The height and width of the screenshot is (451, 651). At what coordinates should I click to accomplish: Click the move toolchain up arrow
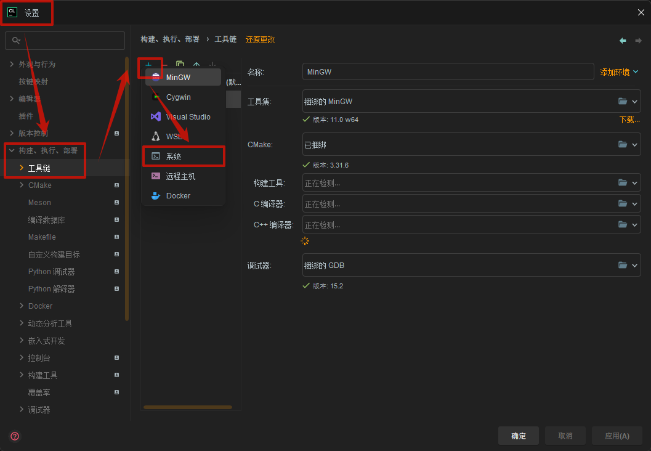click(x=196, y=64)
